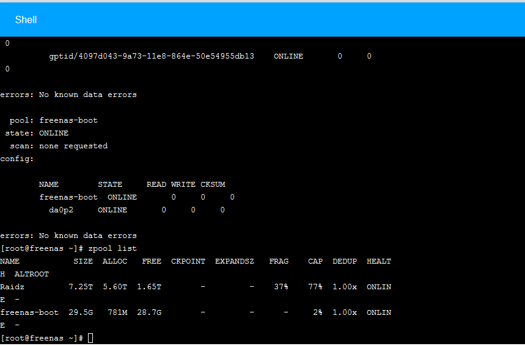Click the ONLINE state in the da0p2 row
The height and width of the screenshot is (346, 525).
(x=112, y=210)
